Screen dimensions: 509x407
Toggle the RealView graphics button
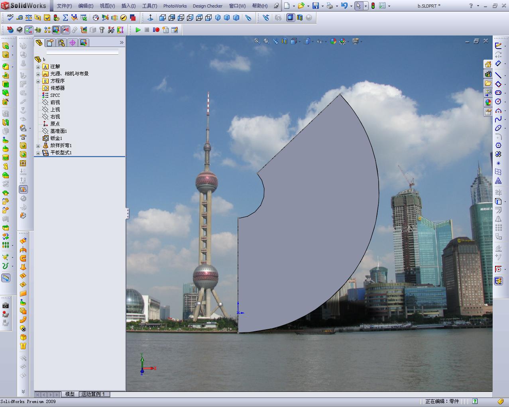click(309, 18)
